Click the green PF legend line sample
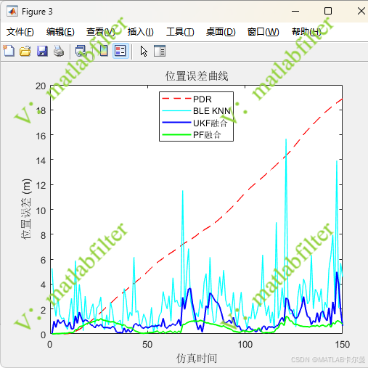The image size is (368, 368). (176, 134)
